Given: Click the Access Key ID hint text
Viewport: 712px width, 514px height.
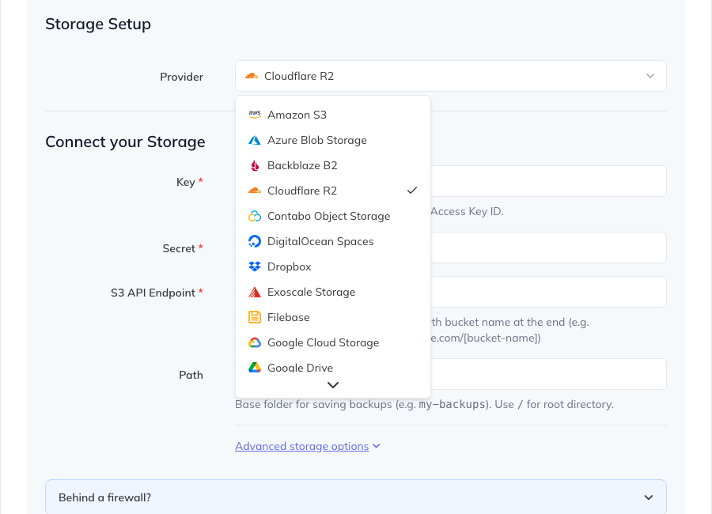Looking at the screenshot, I should pos(467,211).
